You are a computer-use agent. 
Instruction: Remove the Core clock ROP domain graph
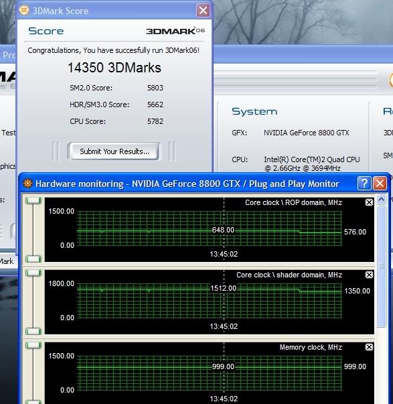coord(369,202)
